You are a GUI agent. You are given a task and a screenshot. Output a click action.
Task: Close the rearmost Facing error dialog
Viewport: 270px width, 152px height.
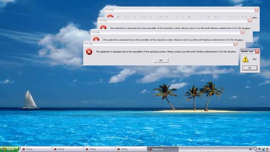click(x=256, y=10)
